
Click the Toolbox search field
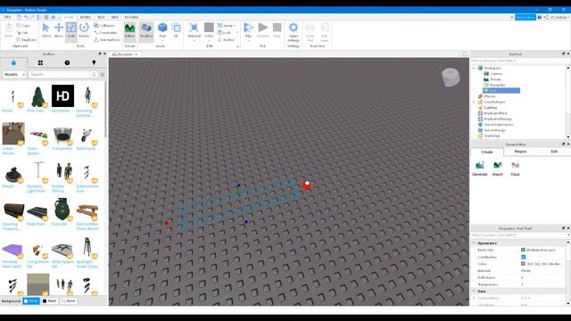[x=58, y=74]
